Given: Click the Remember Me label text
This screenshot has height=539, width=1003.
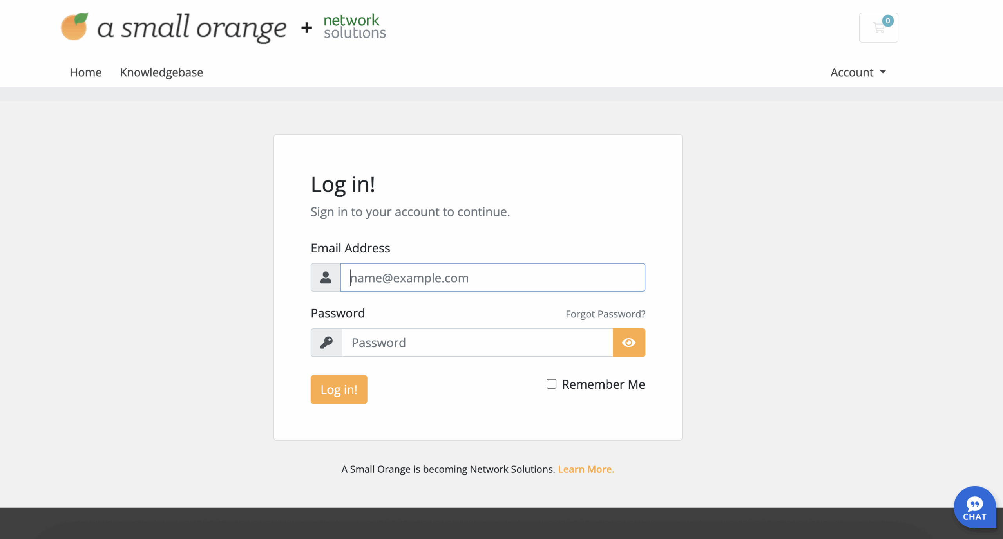Looking at the screenshot, I should tap(603, 384).
